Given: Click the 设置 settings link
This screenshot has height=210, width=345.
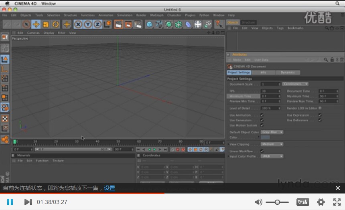Looking at the screenshot, I should point(110,188).
